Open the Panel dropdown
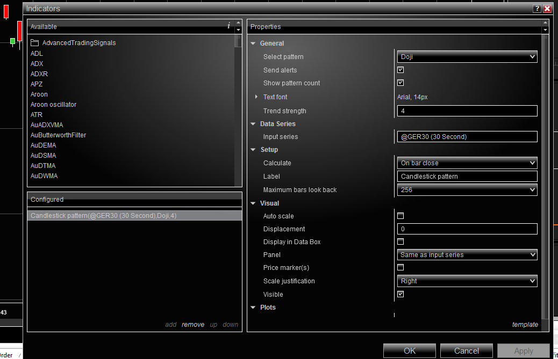 tap(467, 254)
